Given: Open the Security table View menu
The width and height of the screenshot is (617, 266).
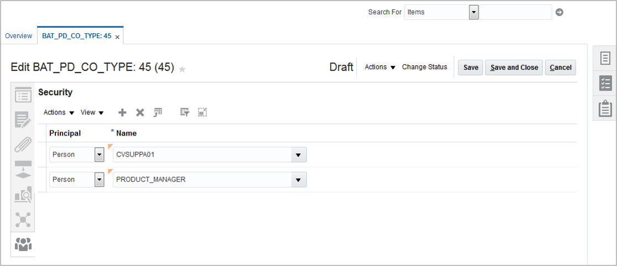Looking at the screenshot, I should [92, 112].
